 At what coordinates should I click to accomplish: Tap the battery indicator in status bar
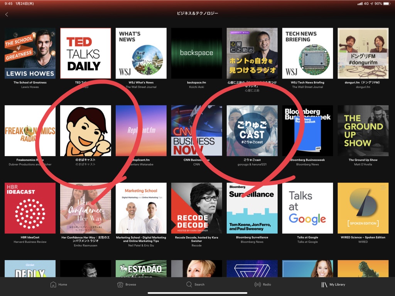coord(387,4)
